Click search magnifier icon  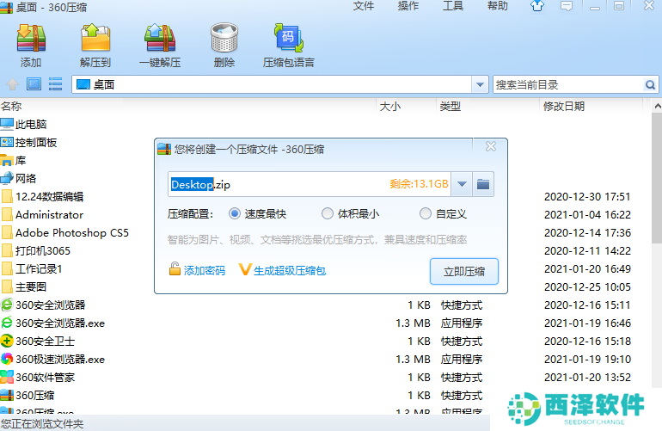pyautogui.click(x=651, y=84)
